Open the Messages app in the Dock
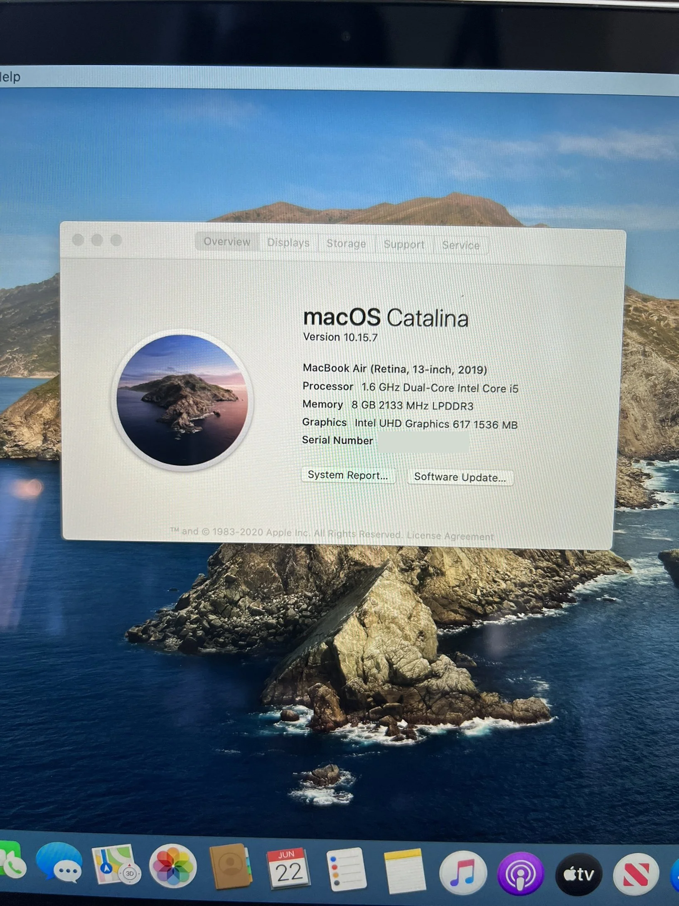 click(x=59, y=862)
